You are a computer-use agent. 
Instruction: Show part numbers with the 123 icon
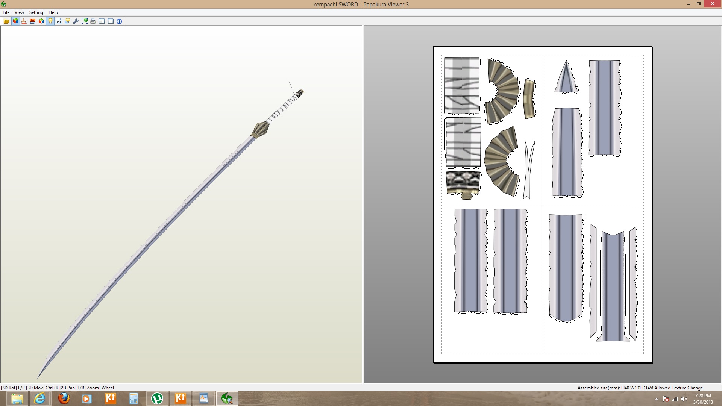(x=32, y=21)
